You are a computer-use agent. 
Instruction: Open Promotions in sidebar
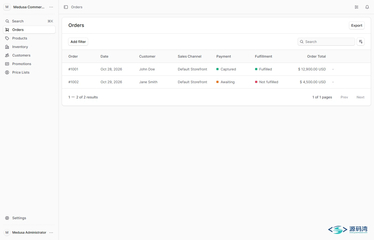tap(29, 64)
